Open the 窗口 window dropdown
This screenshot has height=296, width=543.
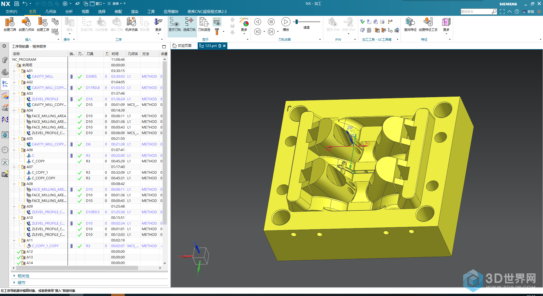click(98, 4)
